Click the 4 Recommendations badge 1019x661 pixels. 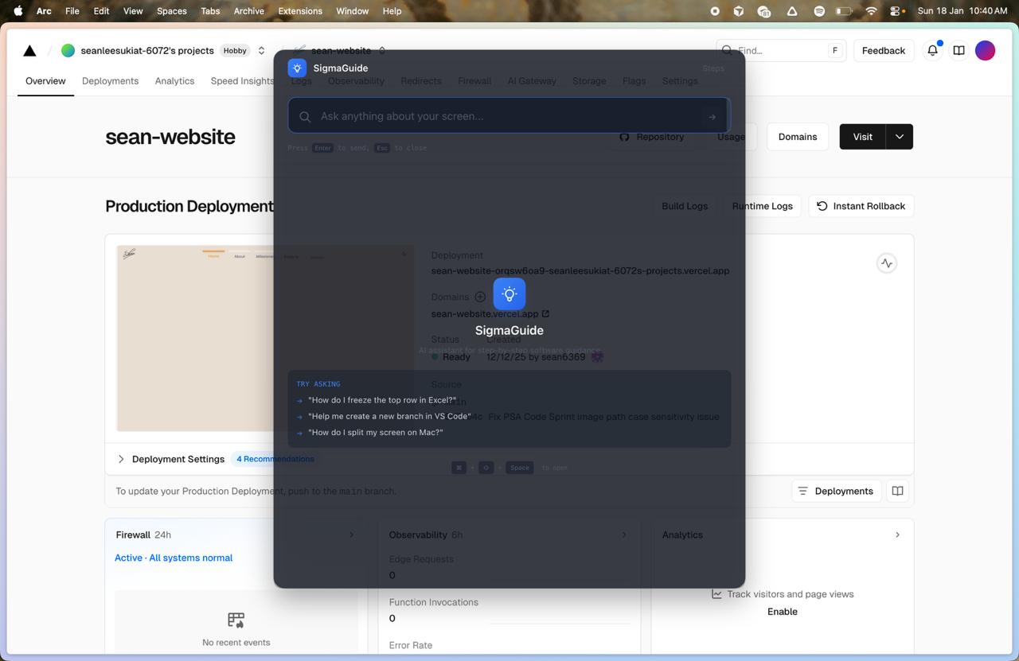[275, 459]
